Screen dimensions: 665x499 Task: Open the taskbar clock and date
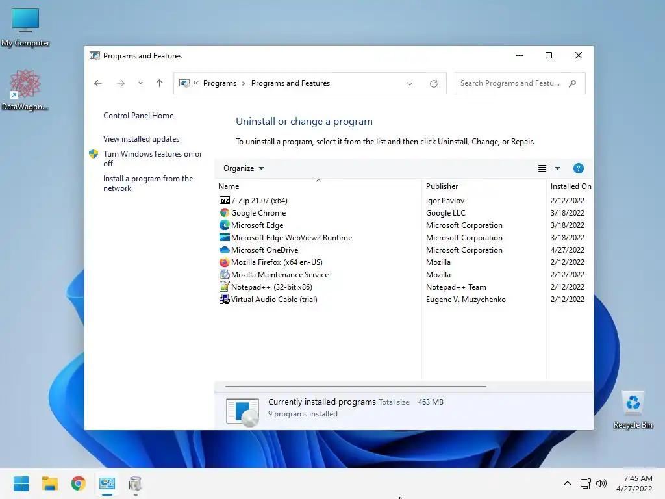[x=634, y=483]
